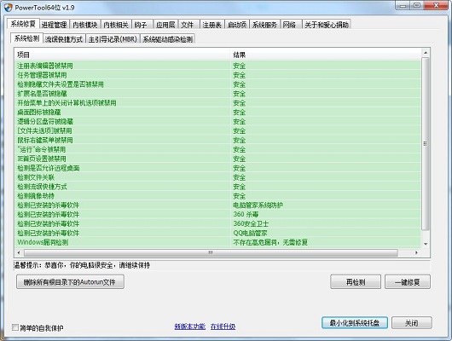452x341 pixels.
Task: Click the 一键修复 button
Action: click(408, 282)
